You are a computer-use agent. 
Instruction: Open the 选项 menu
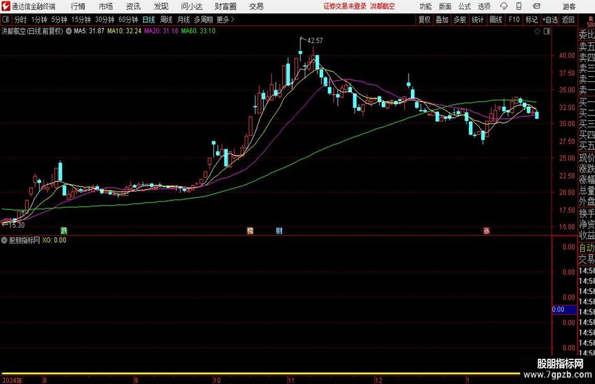click(x=484, y=6)
